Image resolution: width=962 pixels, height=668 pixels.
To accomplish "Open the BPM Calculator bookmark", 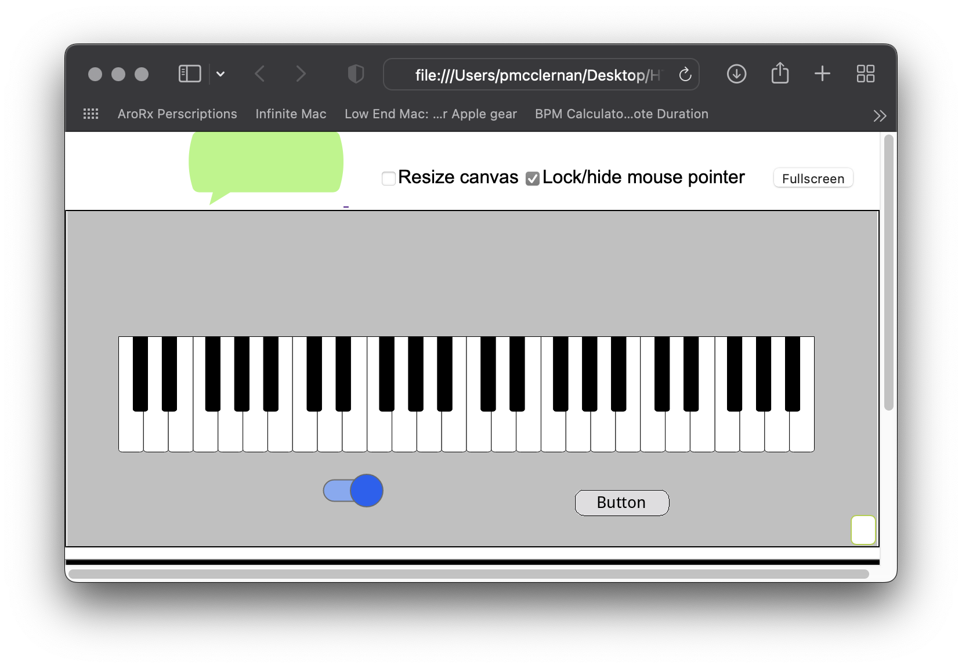I will click(621, 114).
